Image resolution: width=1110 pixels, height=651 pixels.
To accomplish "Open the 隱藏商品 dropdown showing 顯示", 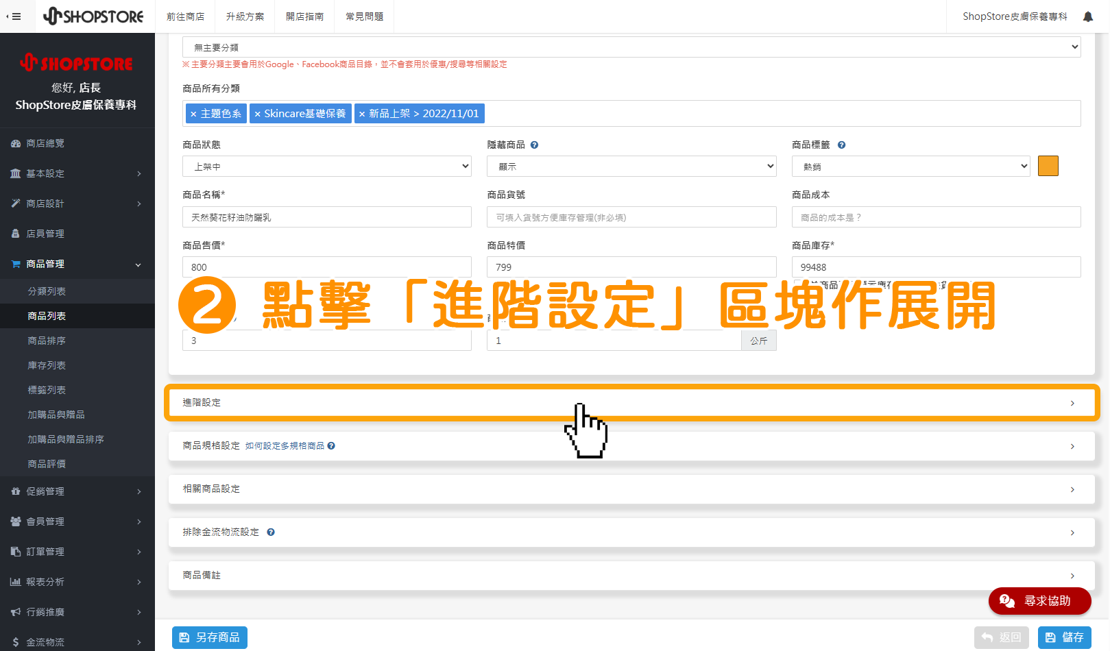I will [x=631, y=167].
